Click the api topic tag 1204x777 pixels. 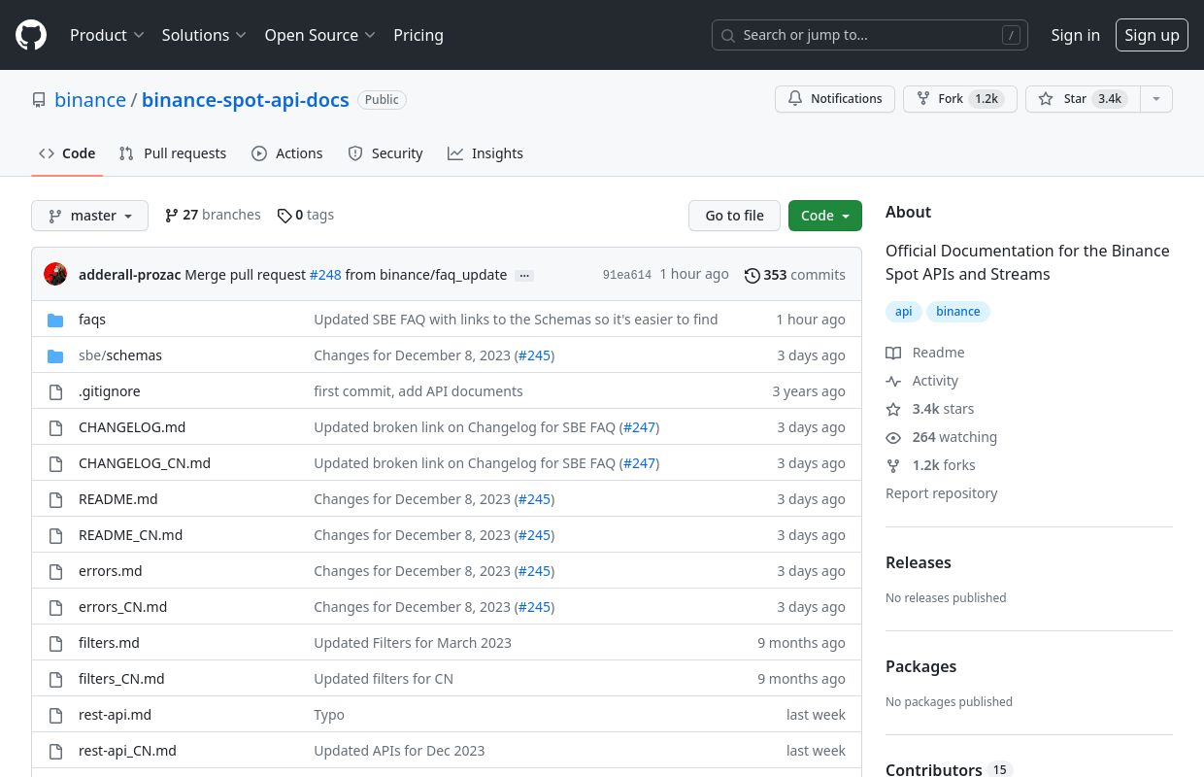[x=904, y=312]
